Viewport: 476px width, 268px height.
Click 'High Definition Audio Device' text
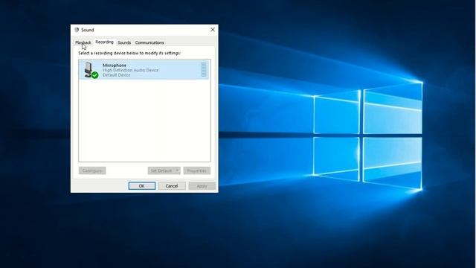tap(131, 70)
